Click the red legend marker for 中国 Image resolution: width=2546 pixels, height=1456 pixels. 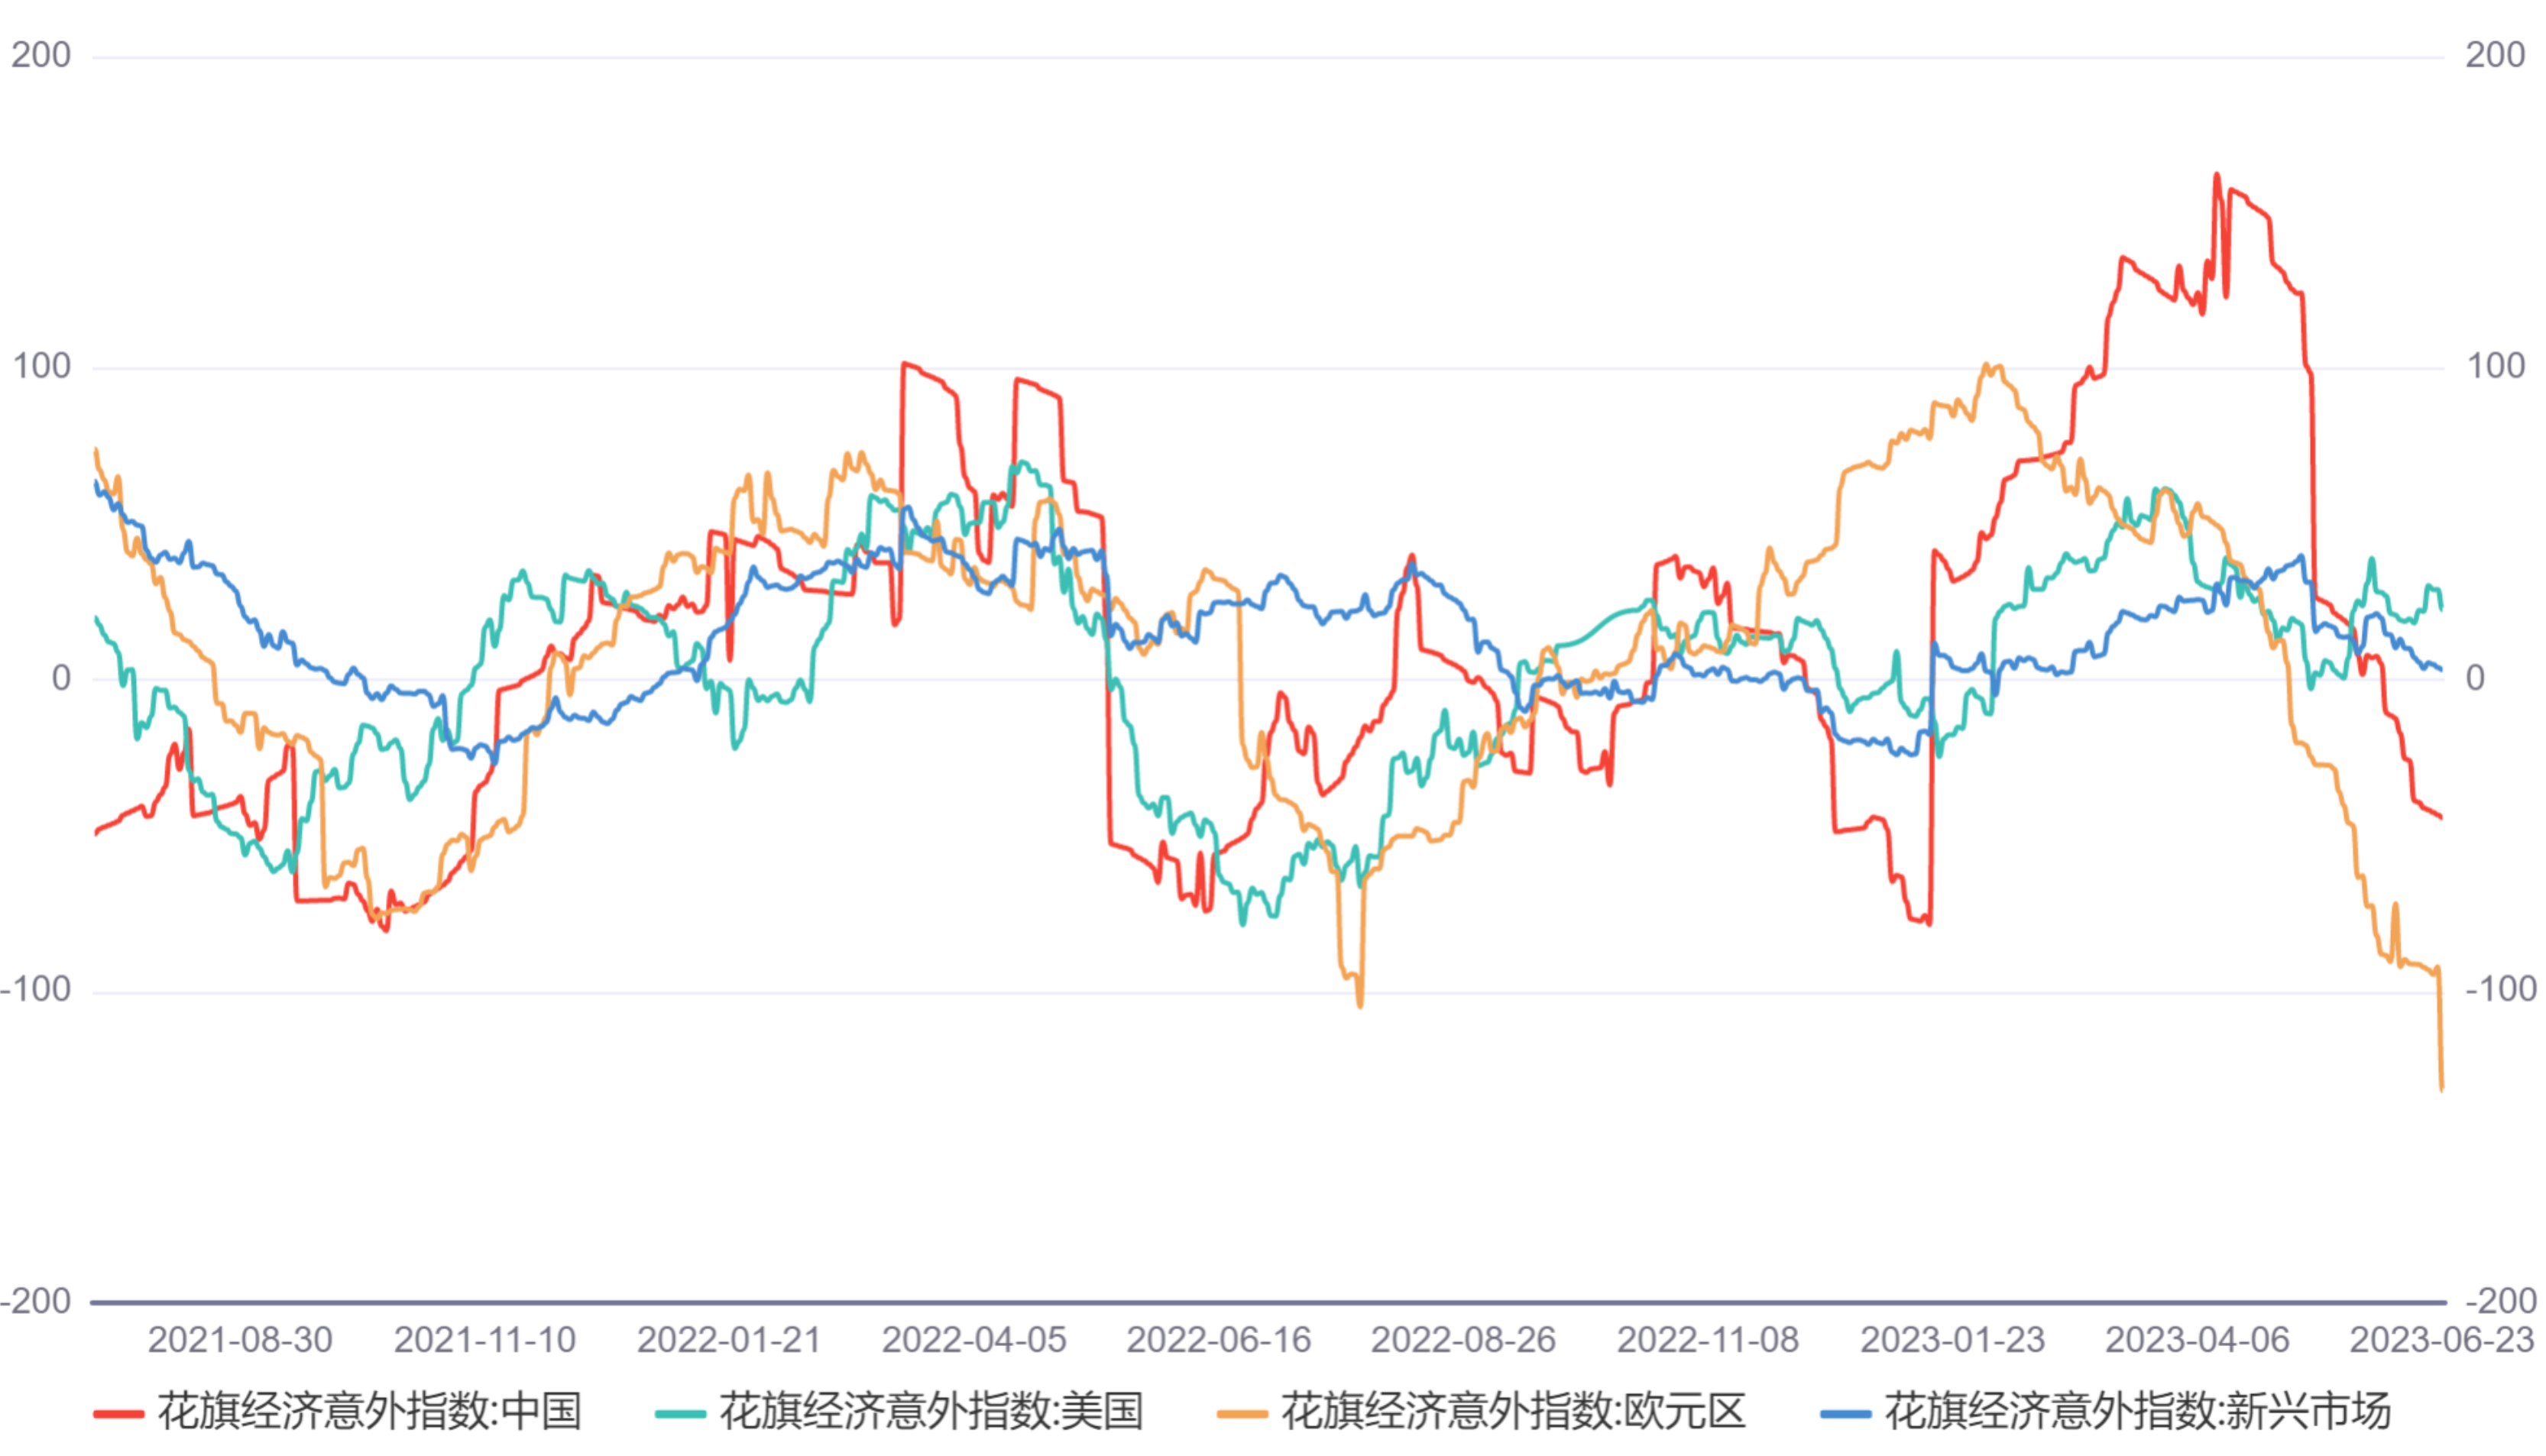118,1413
